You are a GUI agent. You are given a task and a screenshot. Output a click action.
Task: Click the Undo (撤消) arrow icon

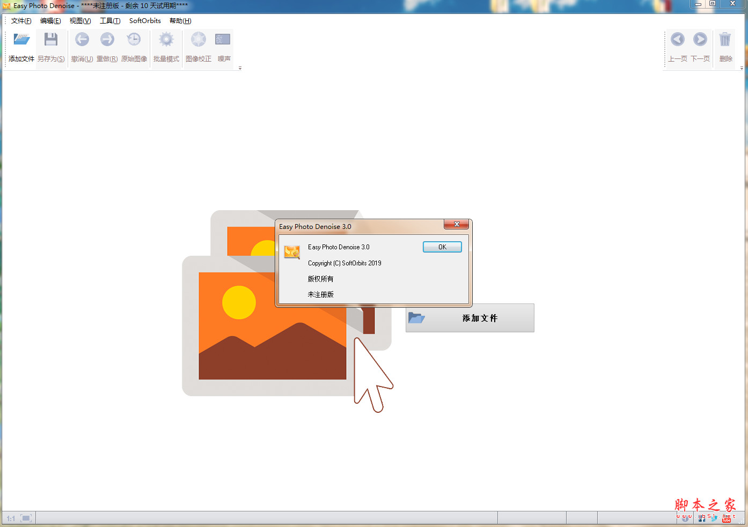[82, 40]
